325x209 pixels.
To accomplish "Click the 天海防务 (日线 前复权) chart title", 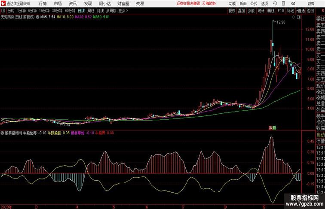I will tap(18, 17).
